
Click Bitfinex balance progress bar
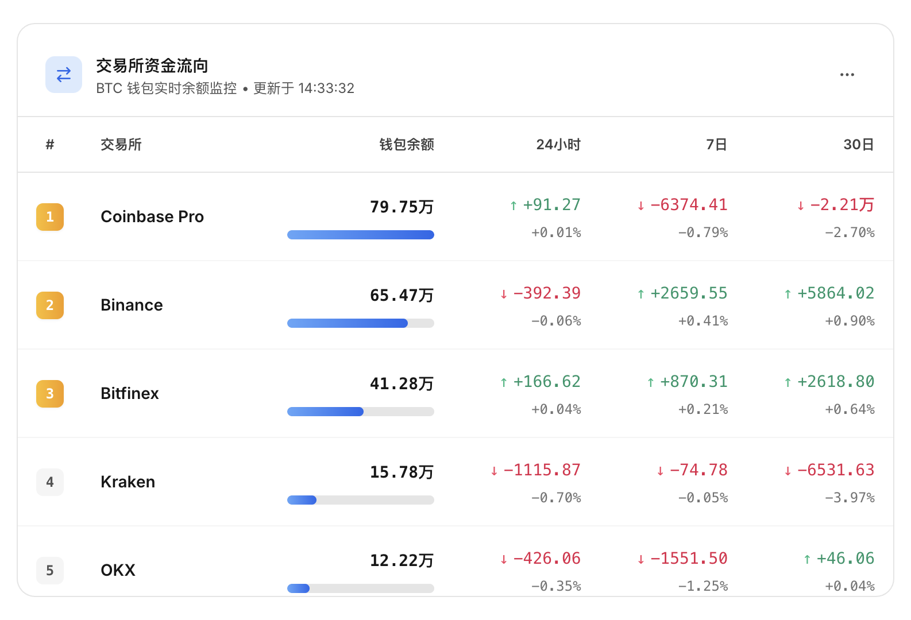361,412
